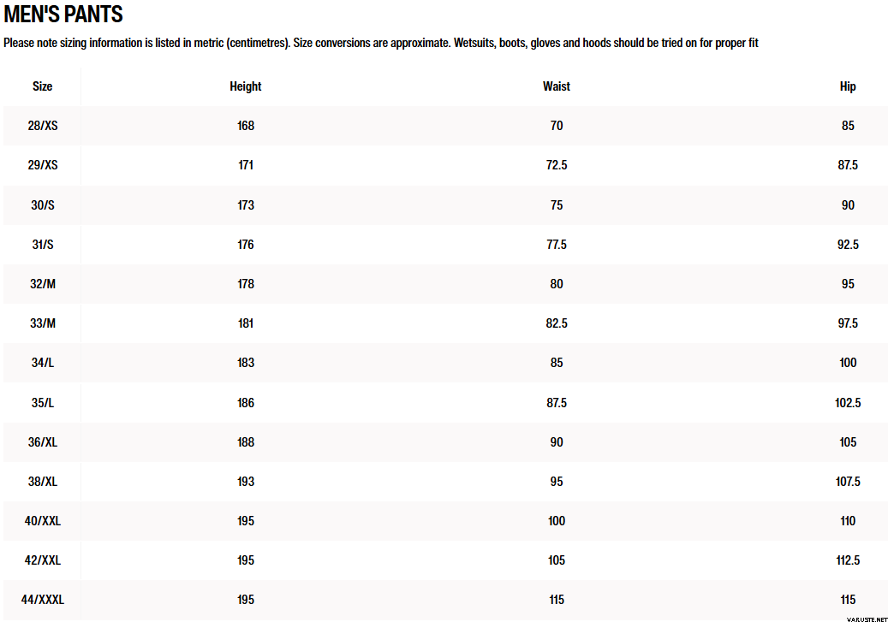This screenshot has width=888, height=622.
Task: Click the waist value 72.5
Action: coord(557,165)
